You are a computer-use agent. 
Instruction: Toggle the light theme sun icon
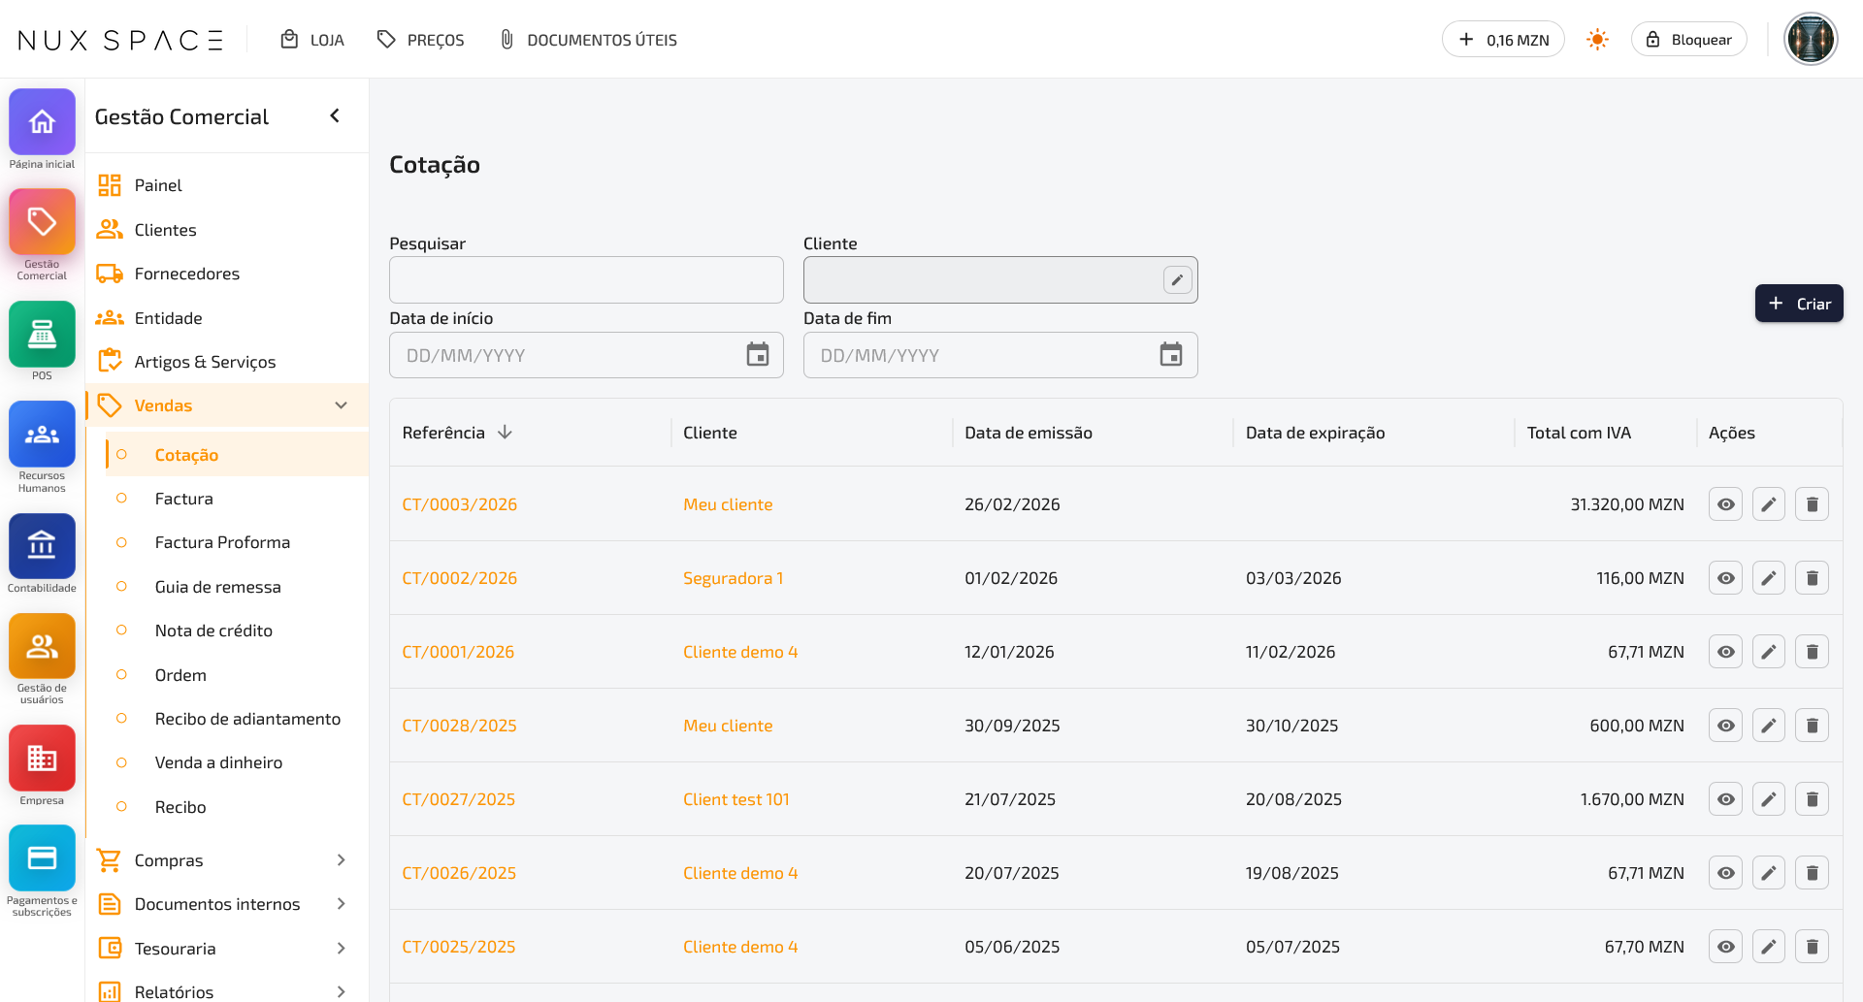coord(1597,40)
